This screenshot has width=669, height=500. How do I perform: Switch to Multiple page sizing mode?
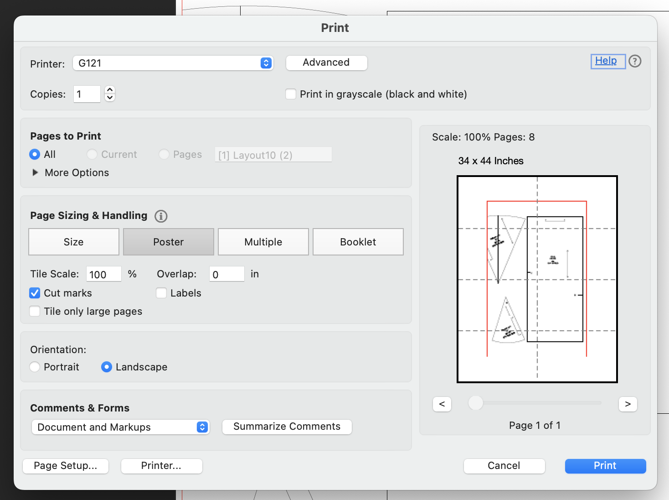point(263,242)
